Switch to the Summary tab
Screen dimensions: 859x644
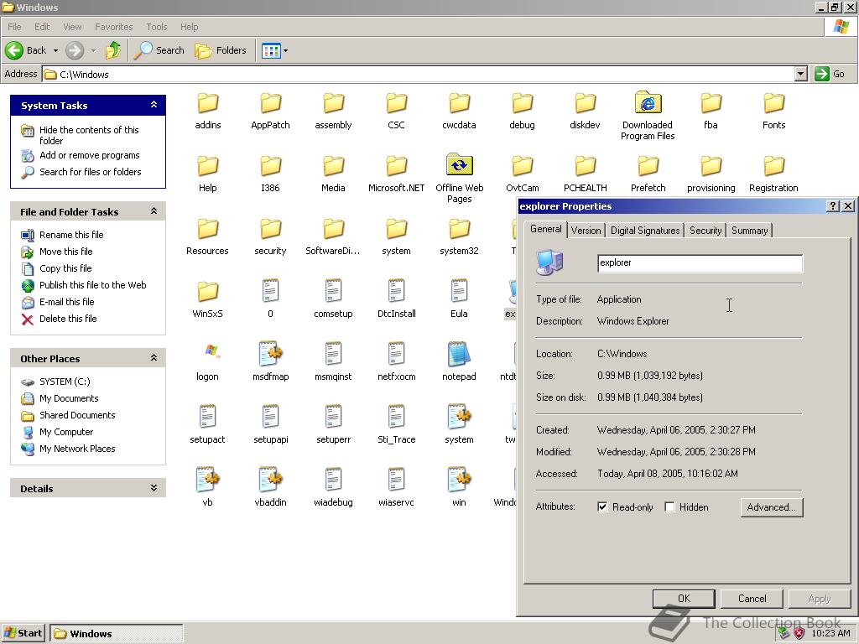[x=749, y=231]
